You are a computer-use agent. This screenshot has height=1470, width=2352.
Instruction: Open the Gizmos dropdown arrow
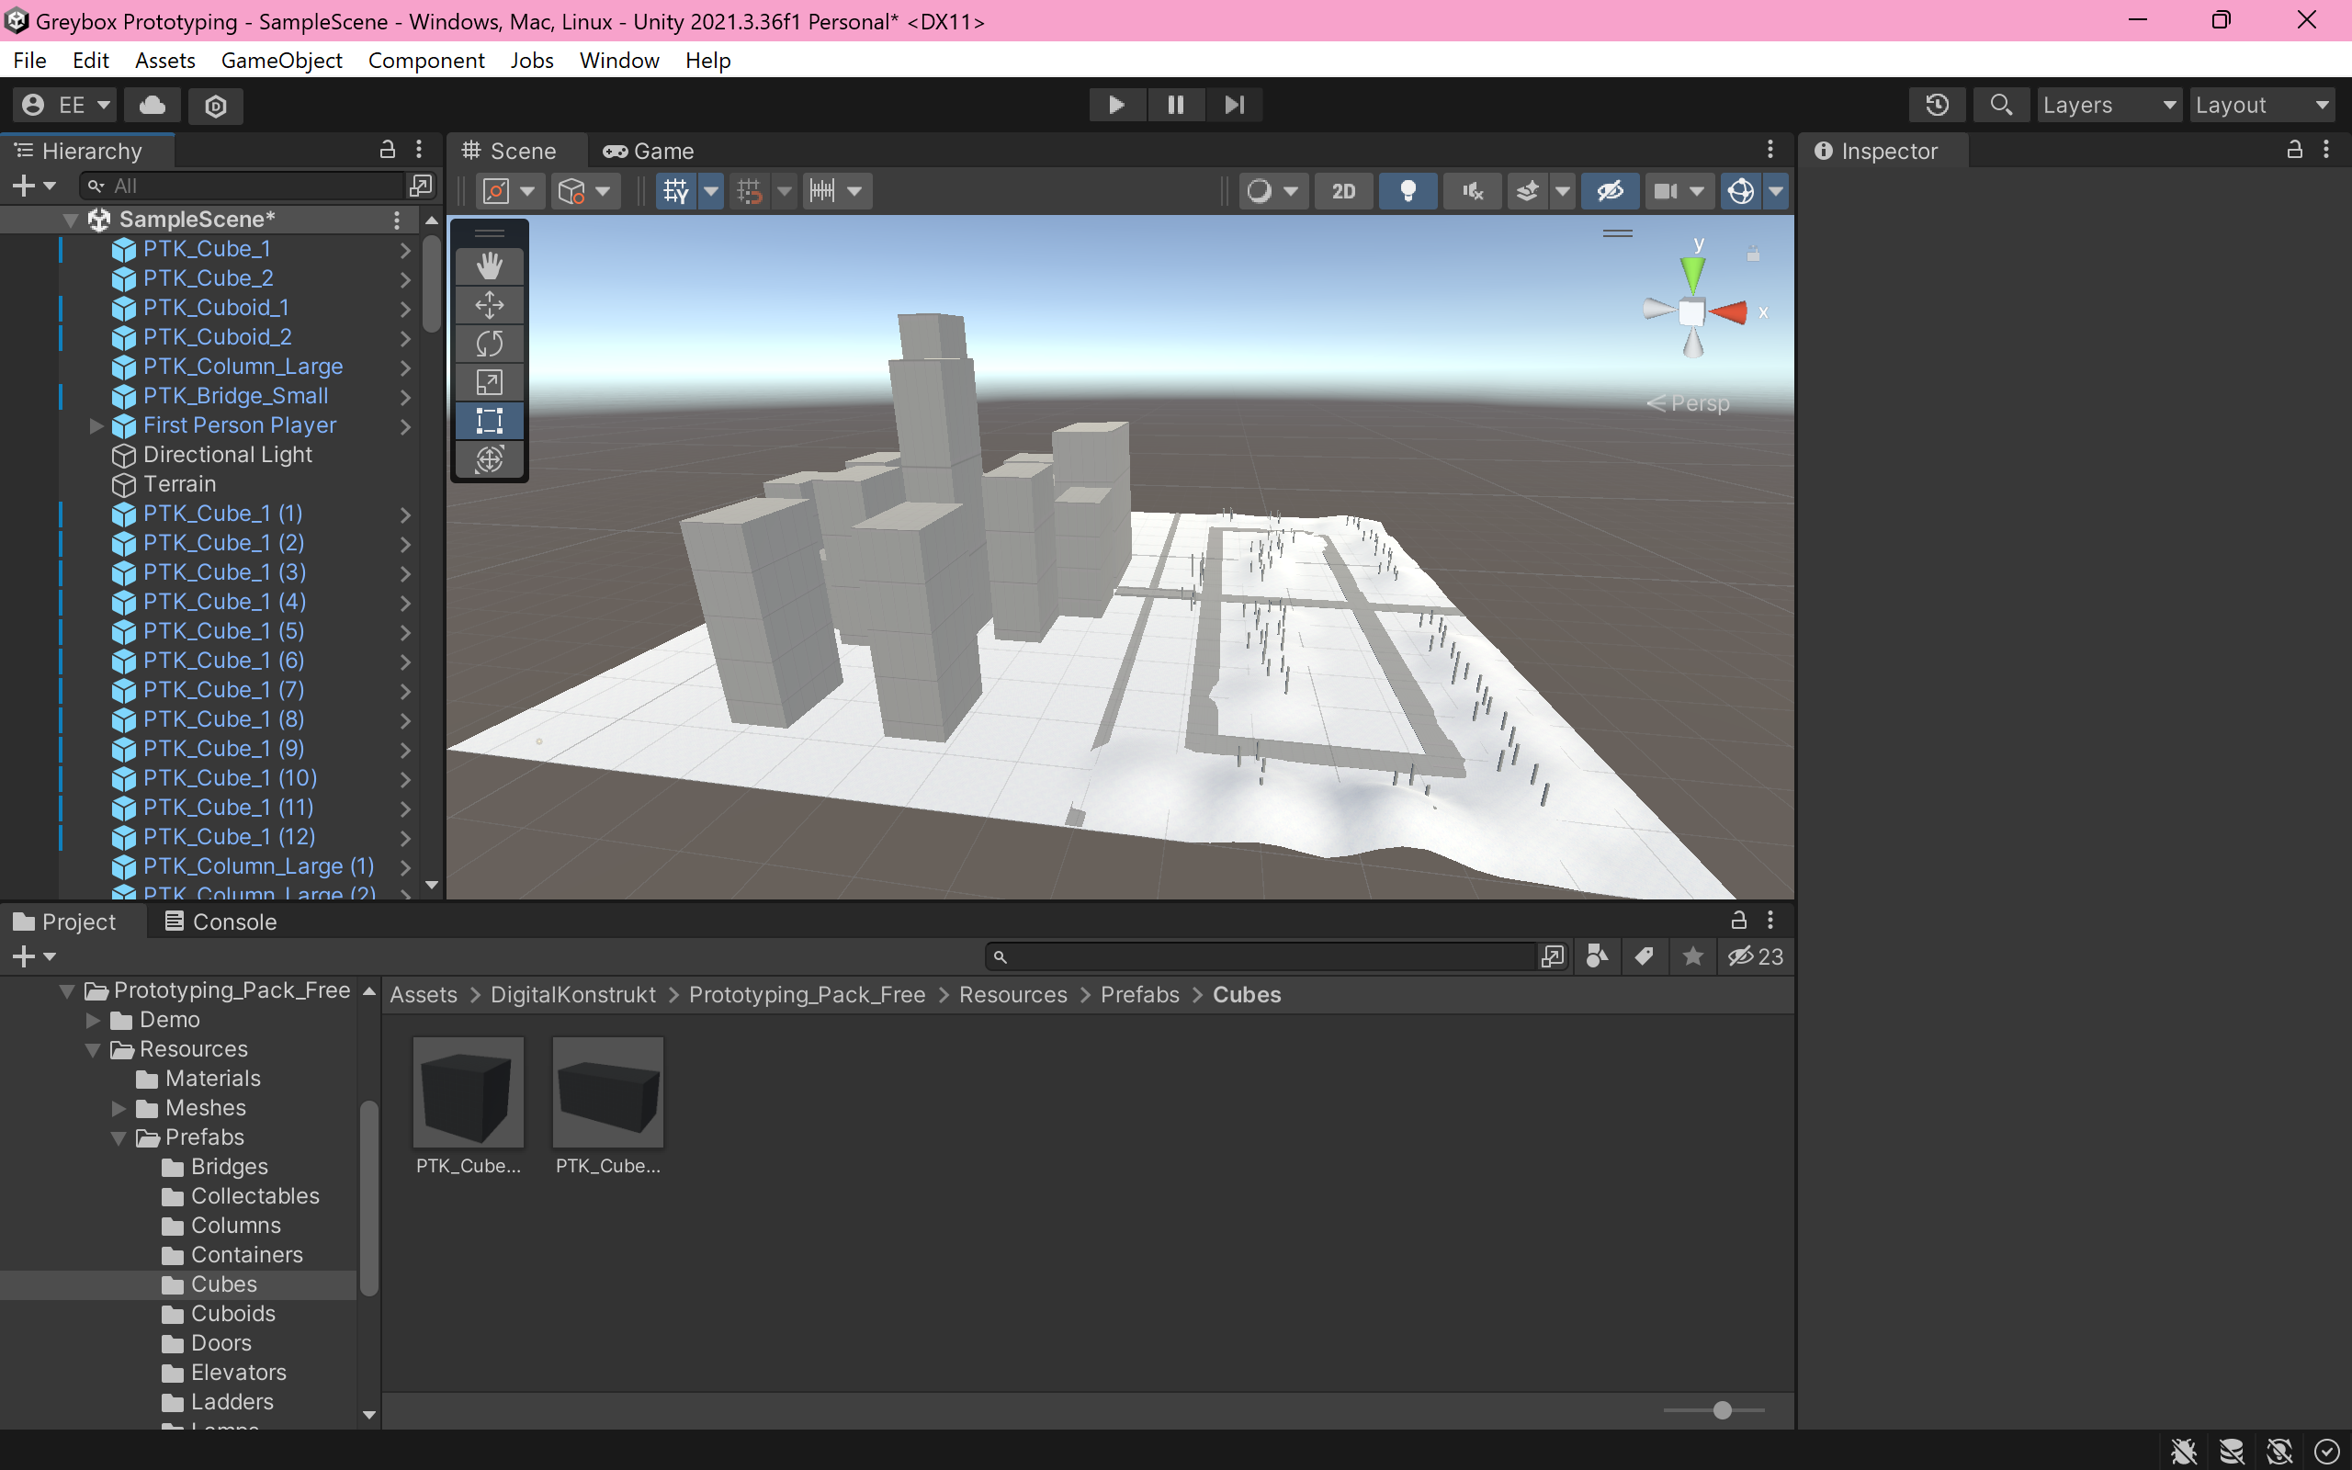click(1776, 190)
